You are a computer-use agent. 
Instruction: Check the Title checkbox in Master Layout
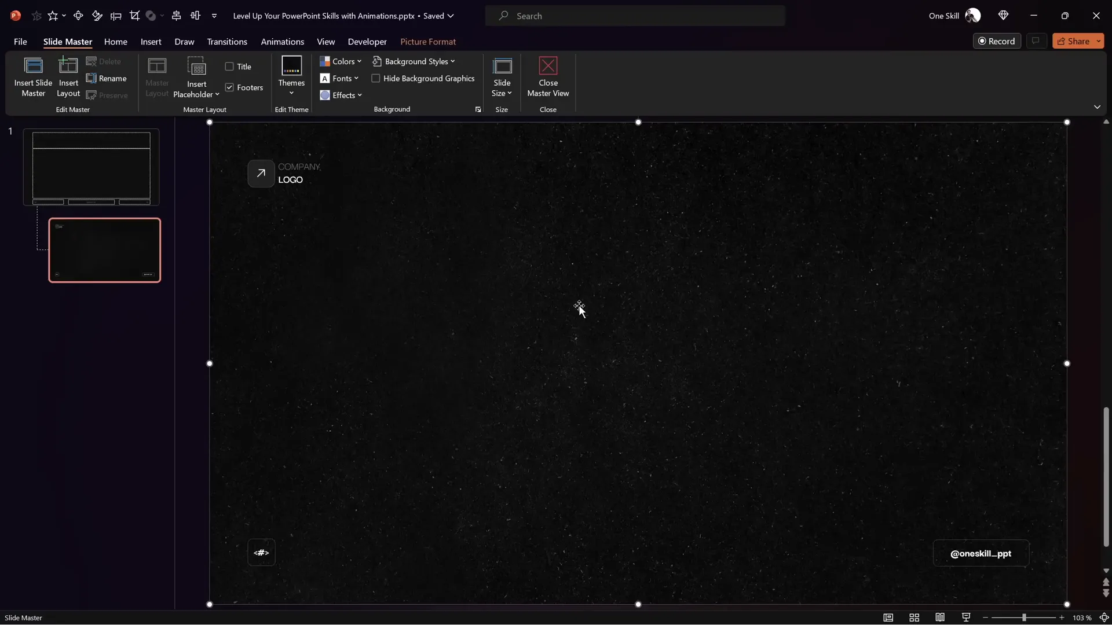(x=229, y=67)
